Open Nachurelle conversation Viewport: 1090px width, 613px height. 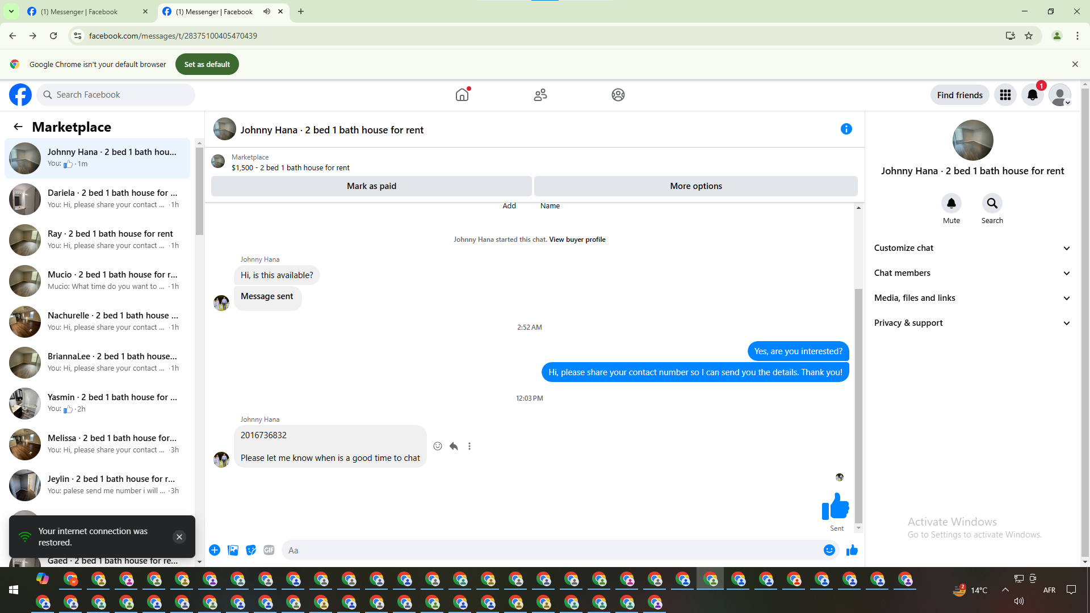98,321
